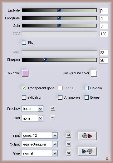The height and width of the screenshot is (163, 113).
Task: Open the Glue mode dropdown
Action: [40, 153]
